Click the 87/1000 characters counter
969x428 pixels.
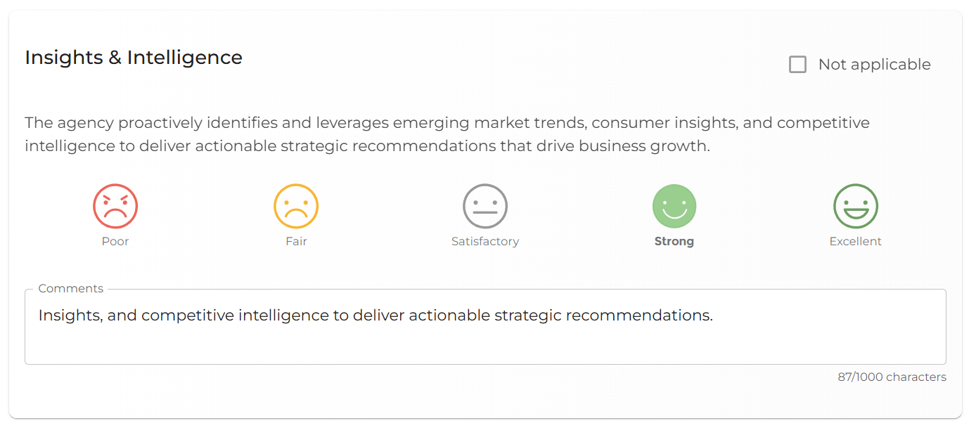(x=892, y=377)
